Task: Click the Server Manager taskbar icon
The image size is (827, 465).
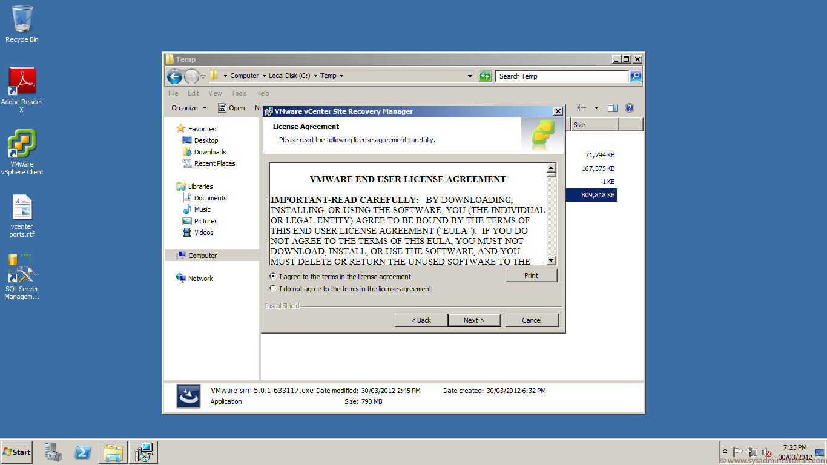Action: coord(53,452)
